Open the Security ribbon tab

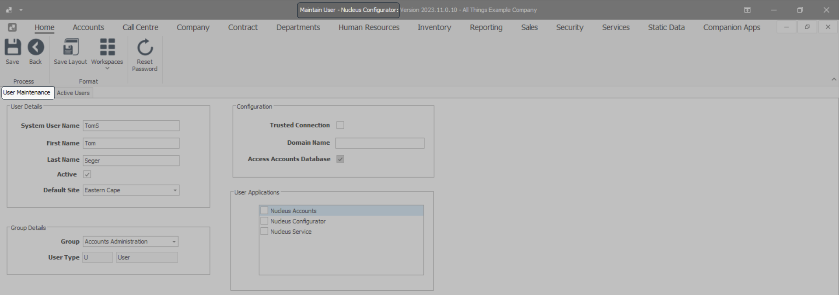(x=570, y=27)
